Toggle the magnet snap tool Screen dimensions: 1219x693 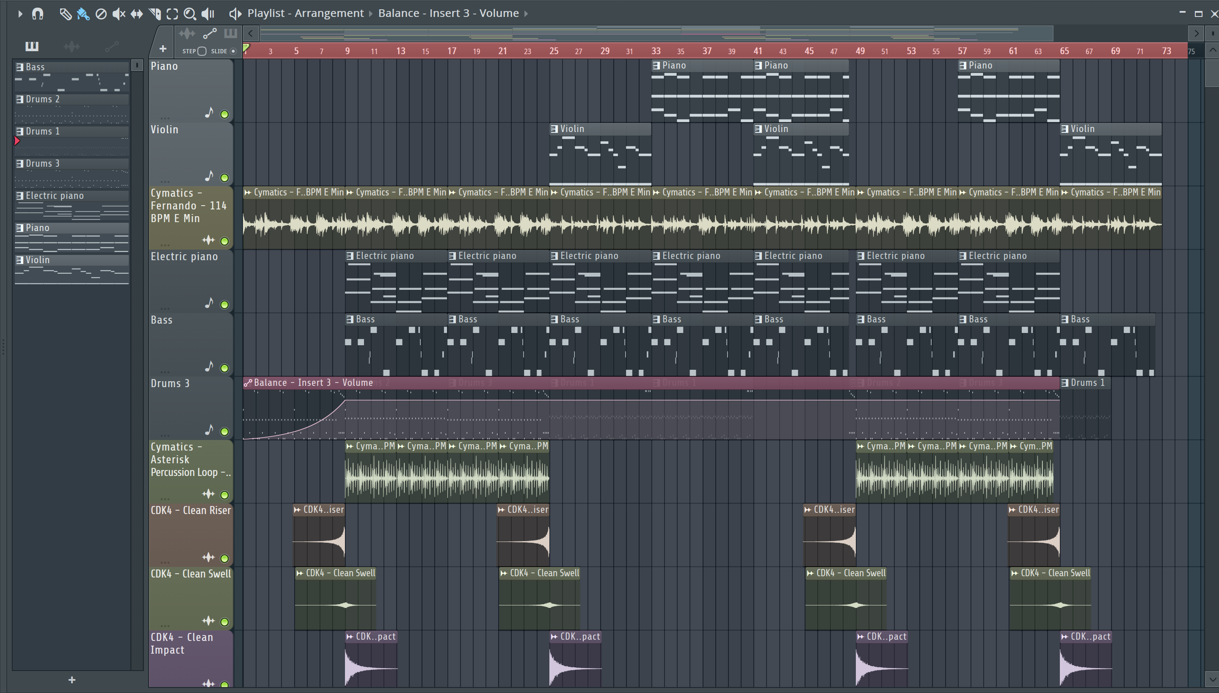38,14
